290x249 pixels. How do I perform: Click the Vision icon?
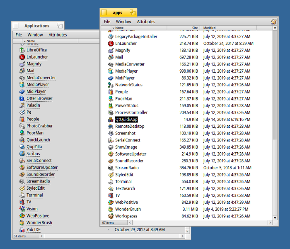[x=22, y=209]
